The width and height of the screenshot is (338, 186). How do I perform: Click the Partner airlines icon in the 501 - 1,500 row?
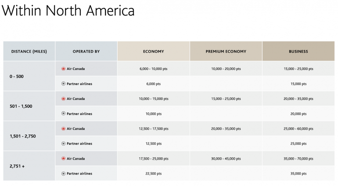(63, 113)
